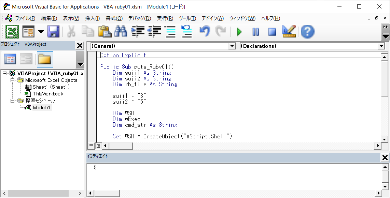Click the Redo arrow icon
Screen dimensions: 390x198
point(221,32)
